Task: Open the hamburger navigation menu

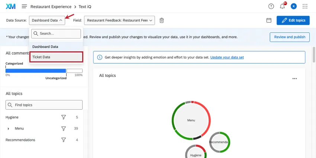Action: (x=24, y=6)
